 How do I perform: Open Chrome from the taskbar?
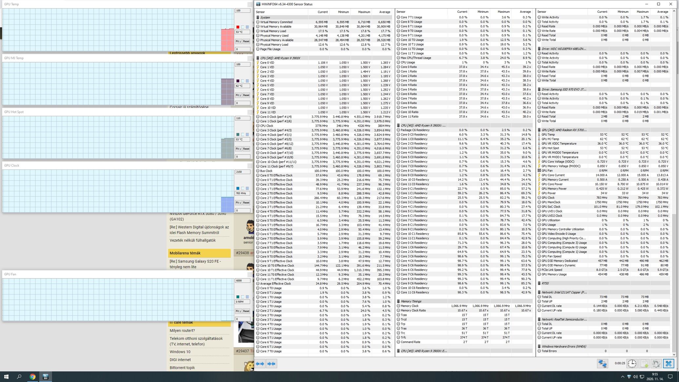click(32, 377)
